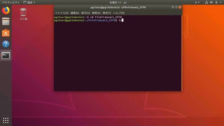Select the ゴミ箱 trash desktop icon
Viewport: 224px width, 126px height.
23,14
